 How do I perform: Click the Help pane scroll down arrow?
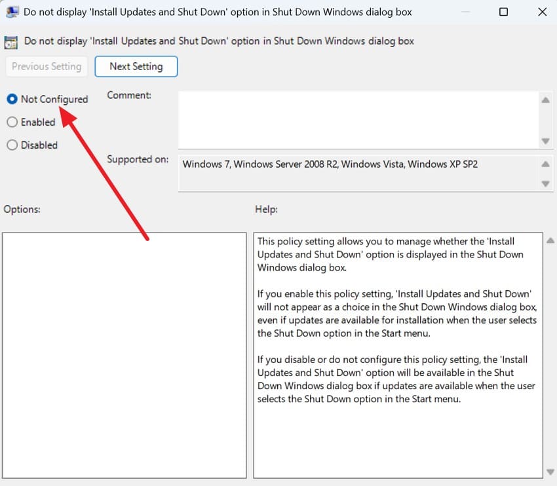(550, 472)
